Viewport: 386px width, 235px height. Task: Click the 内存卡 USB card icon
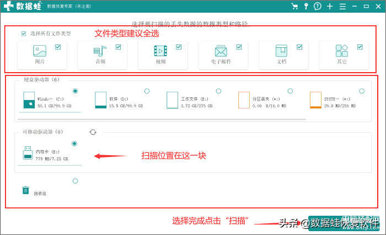click(28, 153)
